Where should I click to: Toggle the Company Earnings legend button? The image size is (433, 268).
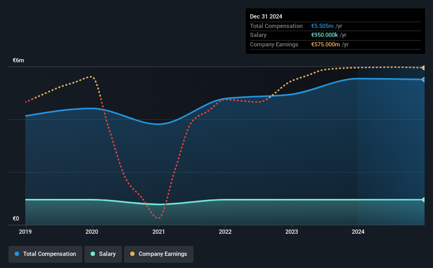(159, 254)
